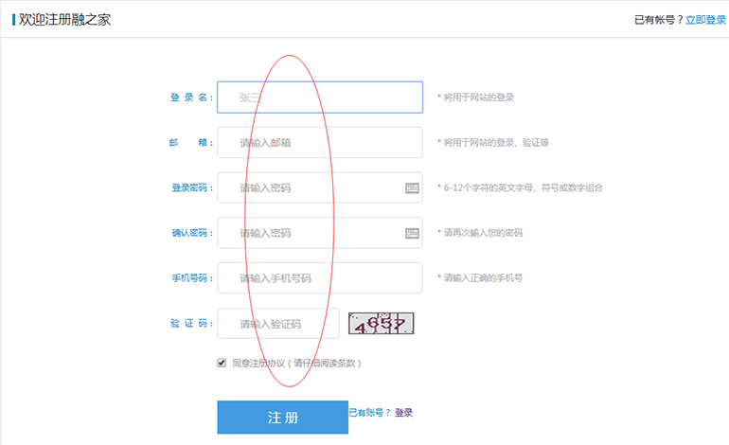Open virtual keyboard in 登录密码 field
Image resolution: width=729 pixels, height=445 pixels.
[412, 187]
